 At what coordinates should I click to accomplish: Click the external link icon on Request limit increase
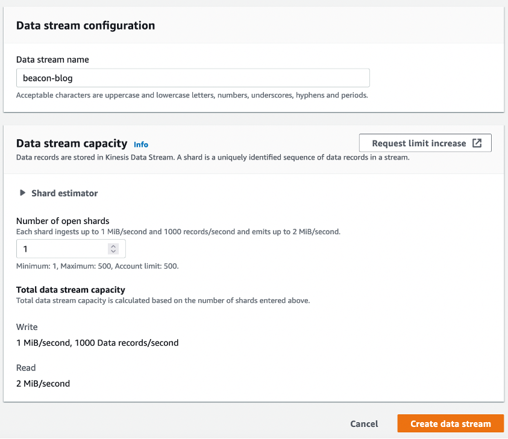click(x=477, y=143)
